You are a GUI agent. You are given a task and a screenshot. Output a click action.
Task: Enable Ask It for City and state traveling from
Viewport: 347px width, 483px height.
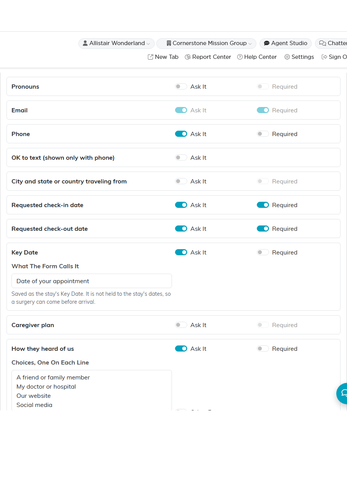181,181
